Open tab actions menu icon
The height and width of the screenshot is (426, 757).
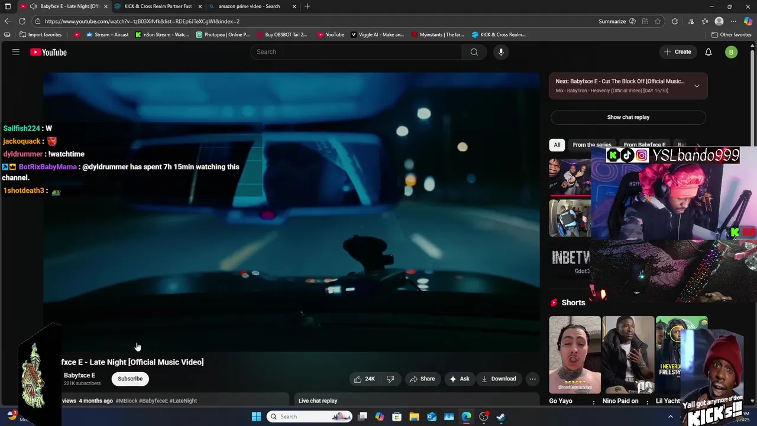tap(8, 7)
